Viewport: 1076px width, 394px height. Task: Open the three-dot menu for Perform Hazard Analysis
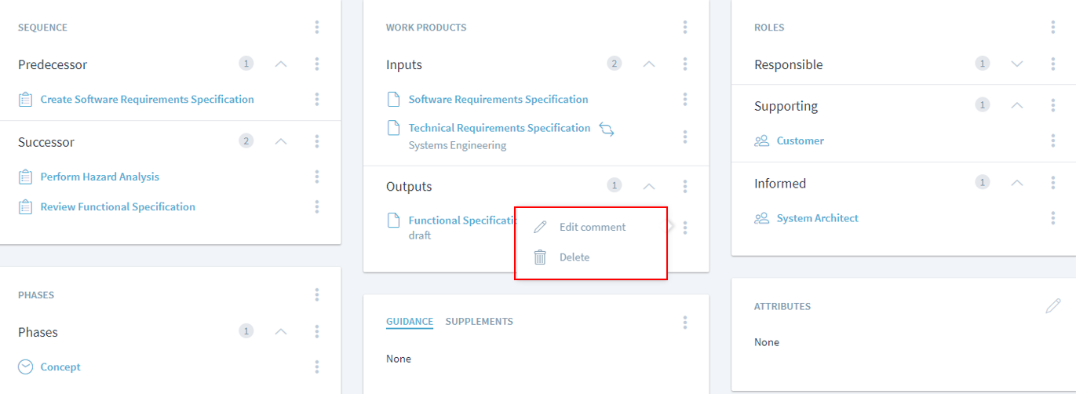tap(317, 177)
